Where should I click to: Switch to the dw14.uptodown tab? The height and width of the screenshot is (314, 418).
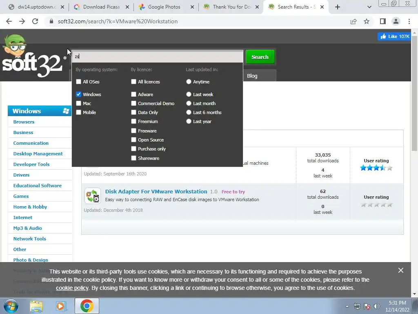(x=36, y=7)
